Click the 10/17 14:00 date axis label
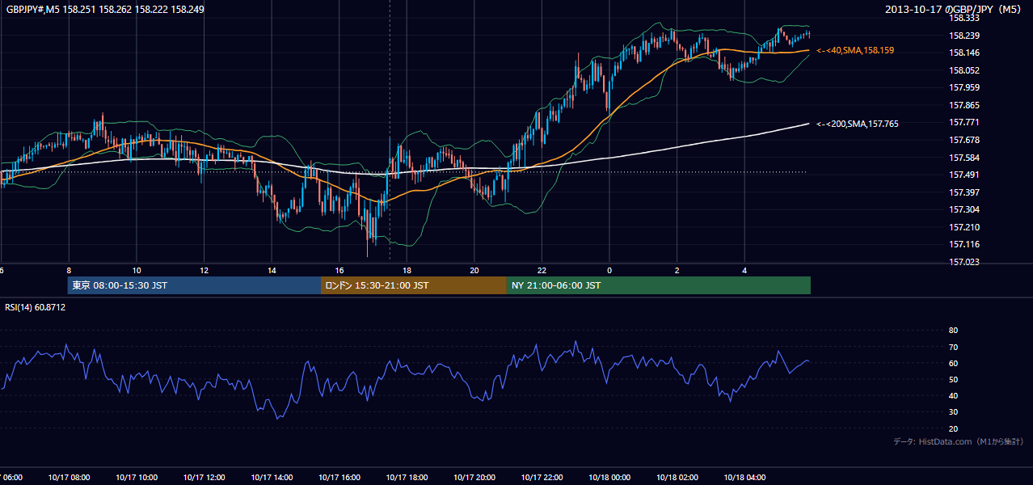The height and width of the screenshot is (485, 1033). (x=272, y=478)
